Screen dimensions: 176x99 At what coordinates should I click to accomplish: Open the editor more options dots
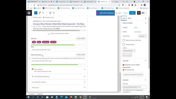[x=147, y=13]
